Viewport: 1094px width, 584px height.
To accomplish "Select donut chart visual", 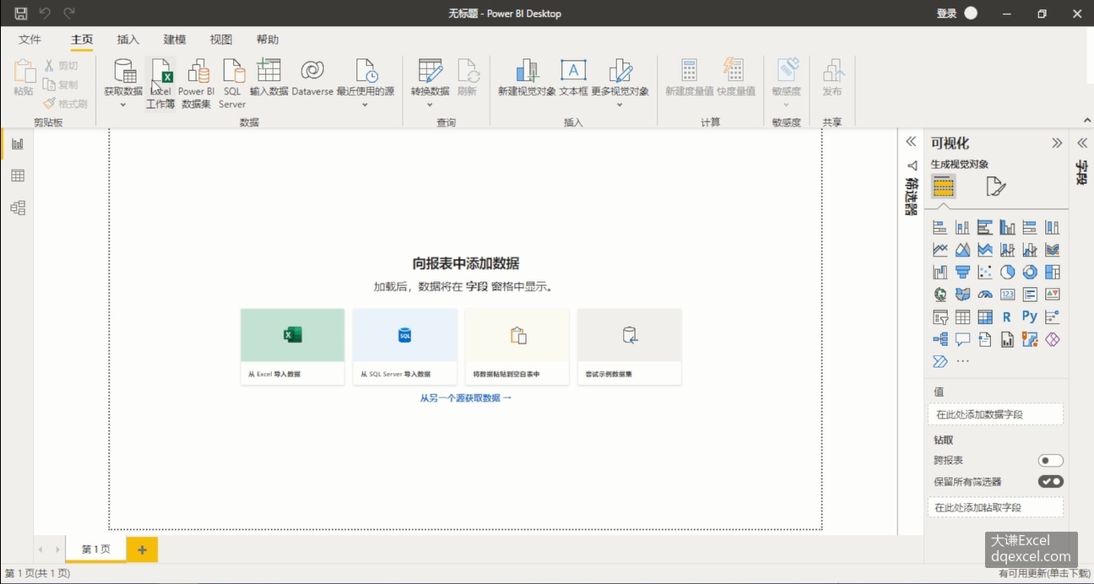I will tap(1030, 272).
